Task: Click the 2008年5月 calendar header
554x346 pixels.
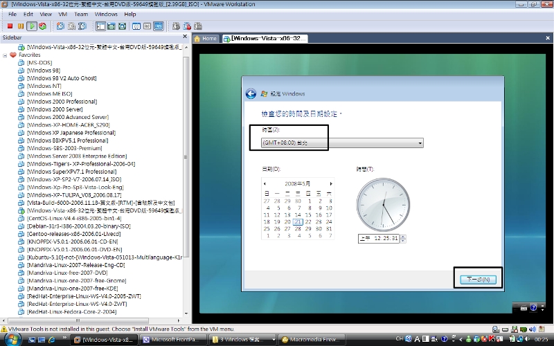Action: (298, 183)
